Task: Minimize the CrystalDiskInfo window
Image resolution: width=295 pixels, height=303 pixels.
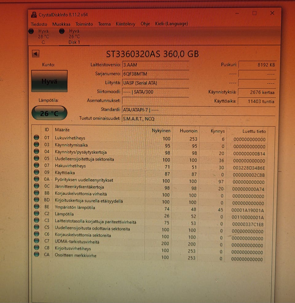Action: point(237,13)
